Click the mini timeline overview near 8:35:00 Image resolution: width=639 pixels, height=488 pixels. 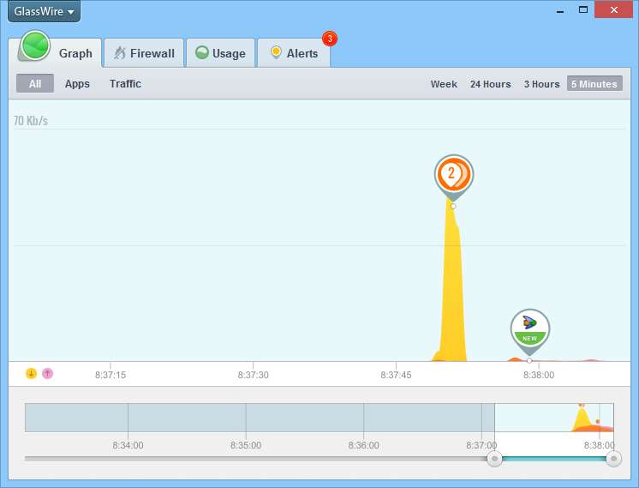(246, 418)
